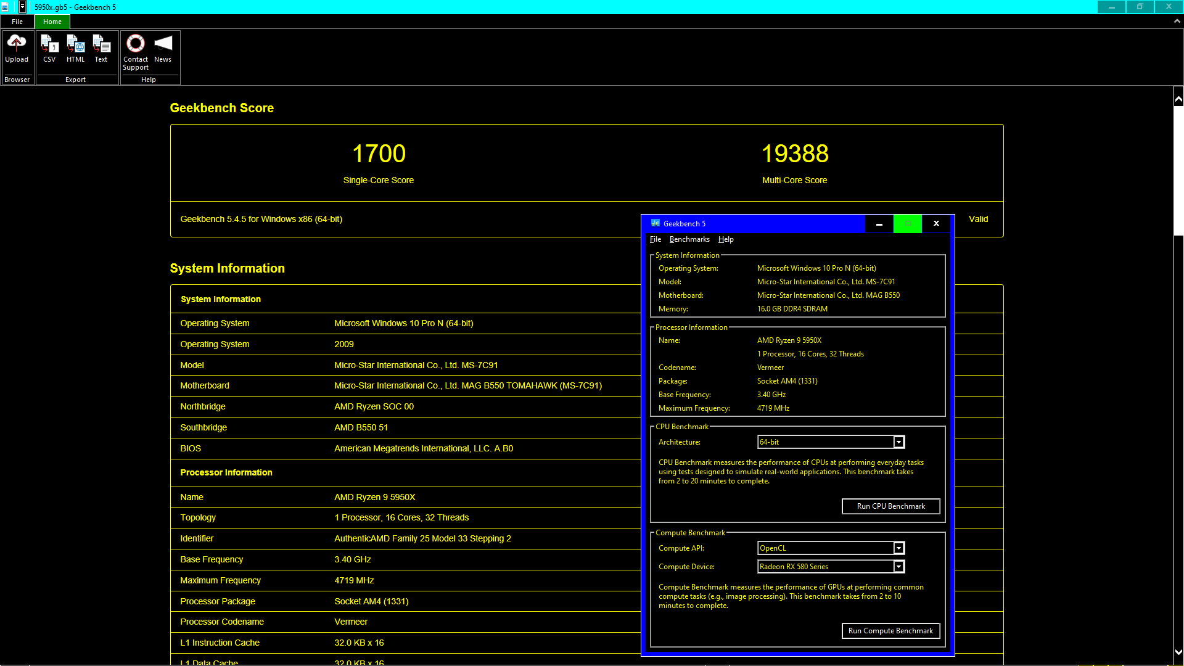
Task: Minimize the Geekbench 5 dialog
Action: pos(879,224)
